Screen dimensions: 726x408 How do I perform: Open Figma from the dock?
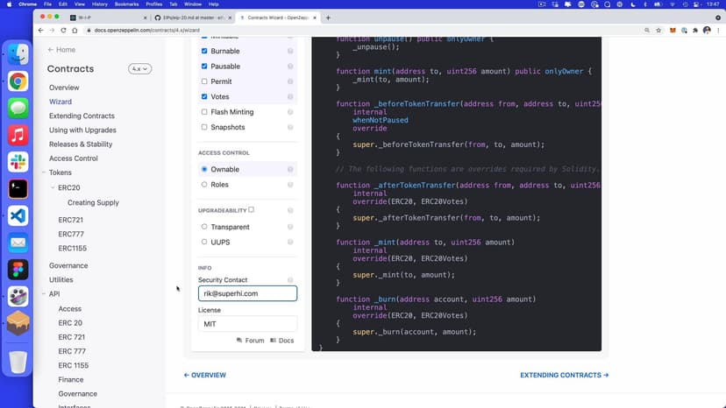pyautogui.click(x=18, y=269)
